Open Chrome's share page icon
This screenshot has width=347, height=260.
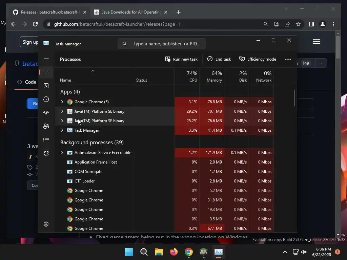[287, 24]
